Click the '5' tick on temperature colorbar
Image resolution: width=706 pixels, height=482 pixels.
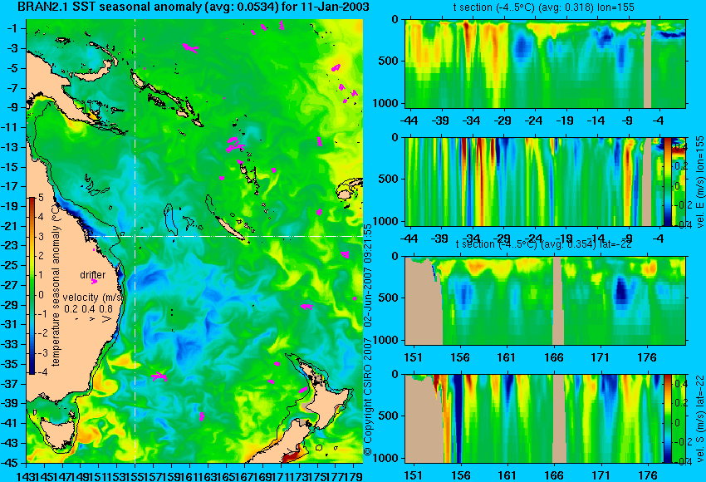41,198
